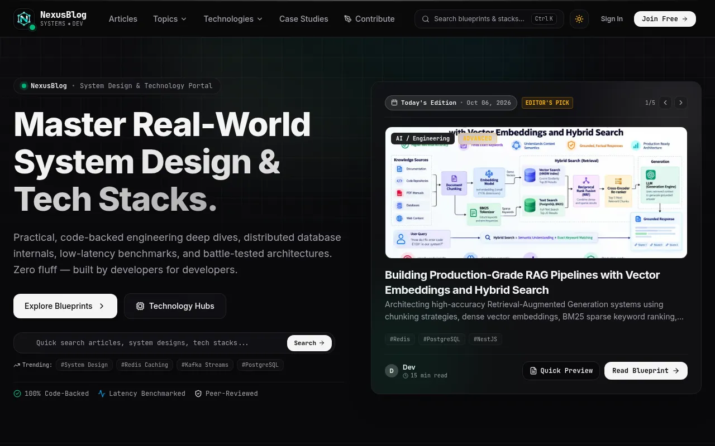Click the quick search Search button
The height and width of the screenshot is (446, 715).
click(309, 343)
